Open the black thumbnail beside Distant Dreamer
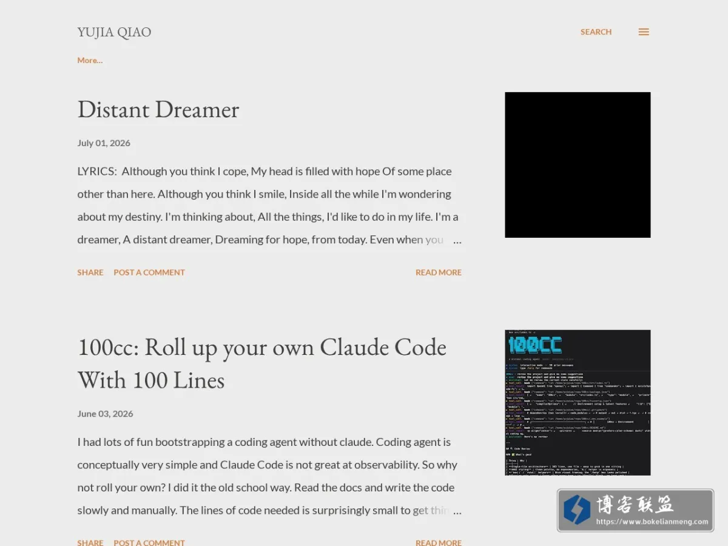The height and width of the screenshot is (546, 728). click(578, 165)
